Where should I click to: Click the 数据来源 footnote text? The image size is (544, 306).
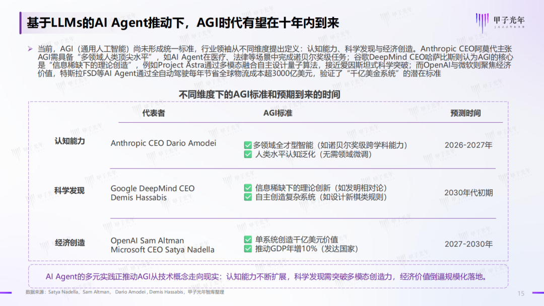(125, 292)
